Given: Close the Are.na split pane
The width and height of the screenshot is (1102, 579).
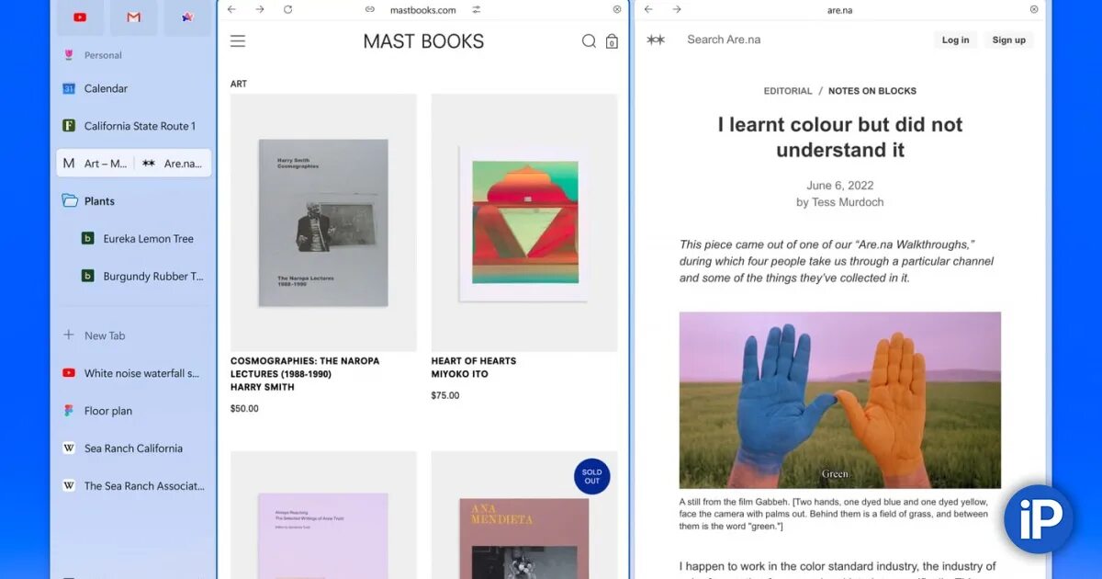Looking at the screenshot, I should click(1034, 9).
